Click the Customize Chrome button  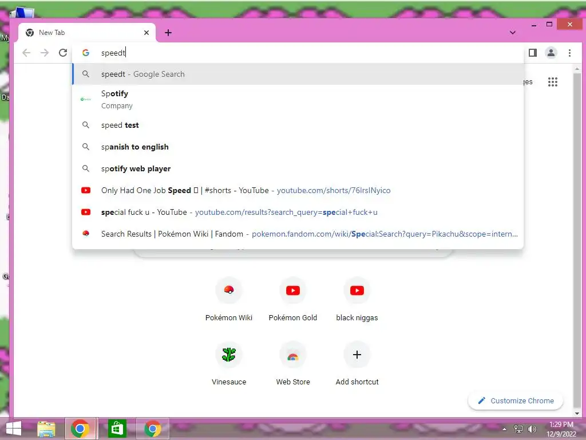click(516, 400)
